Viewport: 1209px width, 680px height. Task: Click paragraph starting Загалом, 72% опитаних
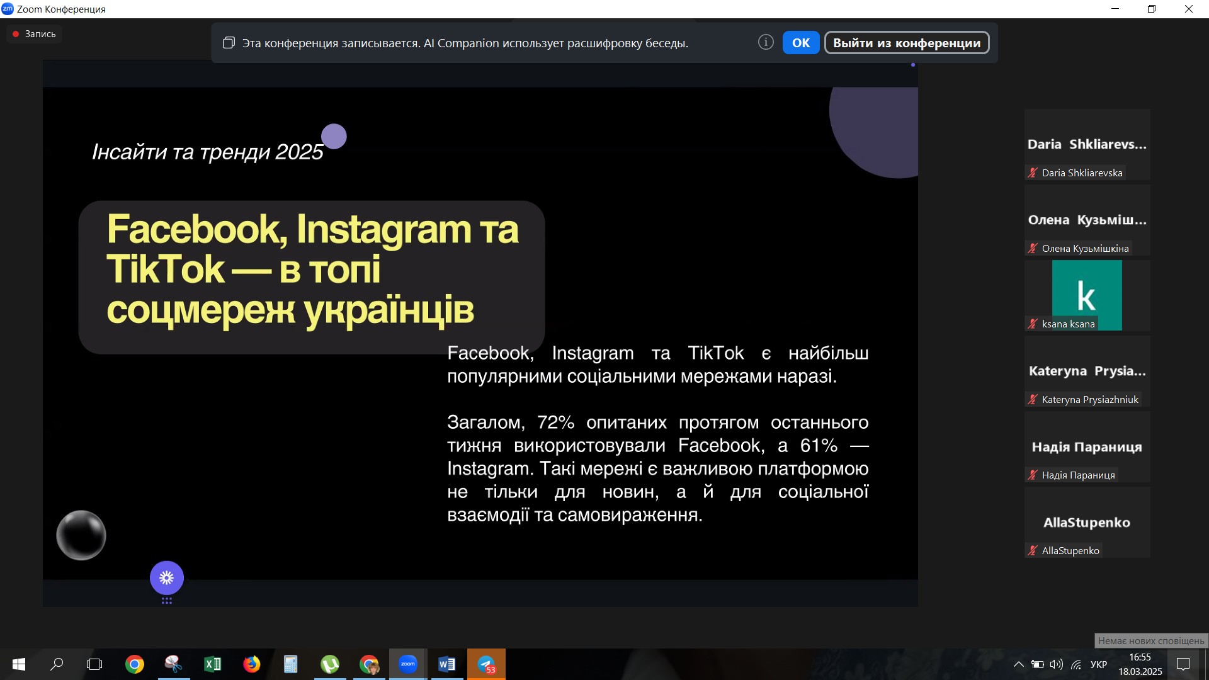click(x=658, y=468)
